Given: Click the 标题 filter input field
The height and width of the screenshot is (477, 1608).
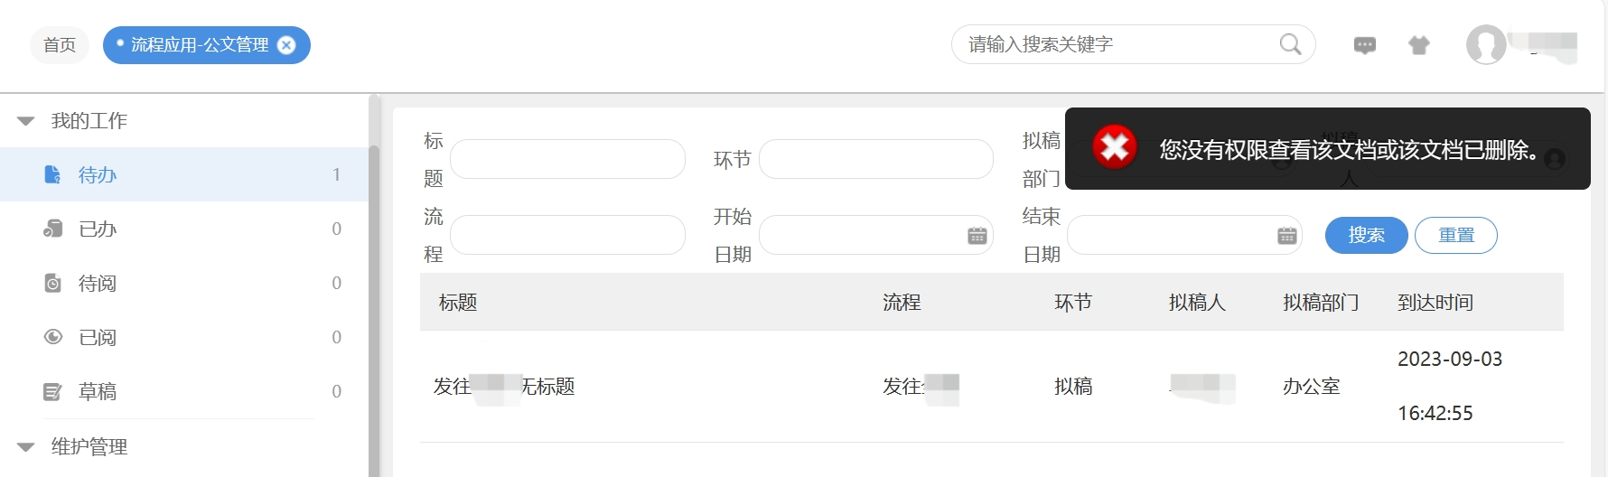Looking at the screenshot, I should point(567,159).
